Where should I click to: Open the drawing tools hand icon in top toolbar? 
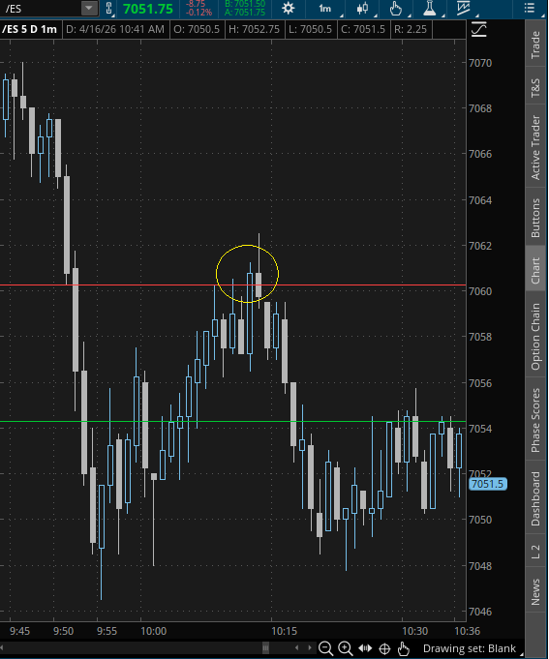[396, 9]
